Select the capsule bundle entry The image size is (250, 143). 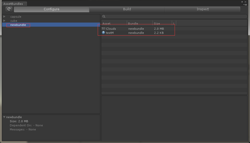coord(16,17)
